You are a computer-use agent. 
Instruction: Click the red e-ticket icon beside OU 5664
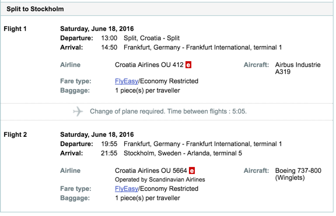coord(192,171)
